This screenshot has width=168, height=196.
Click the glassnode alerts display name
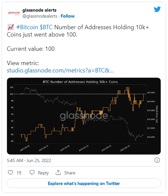coord(40,10)
